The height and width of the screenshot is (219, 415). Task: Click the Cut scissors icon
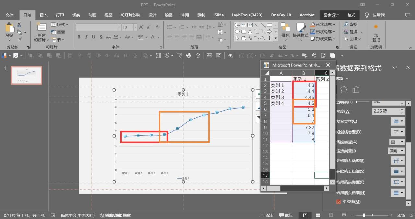click(x=19, y=25)
